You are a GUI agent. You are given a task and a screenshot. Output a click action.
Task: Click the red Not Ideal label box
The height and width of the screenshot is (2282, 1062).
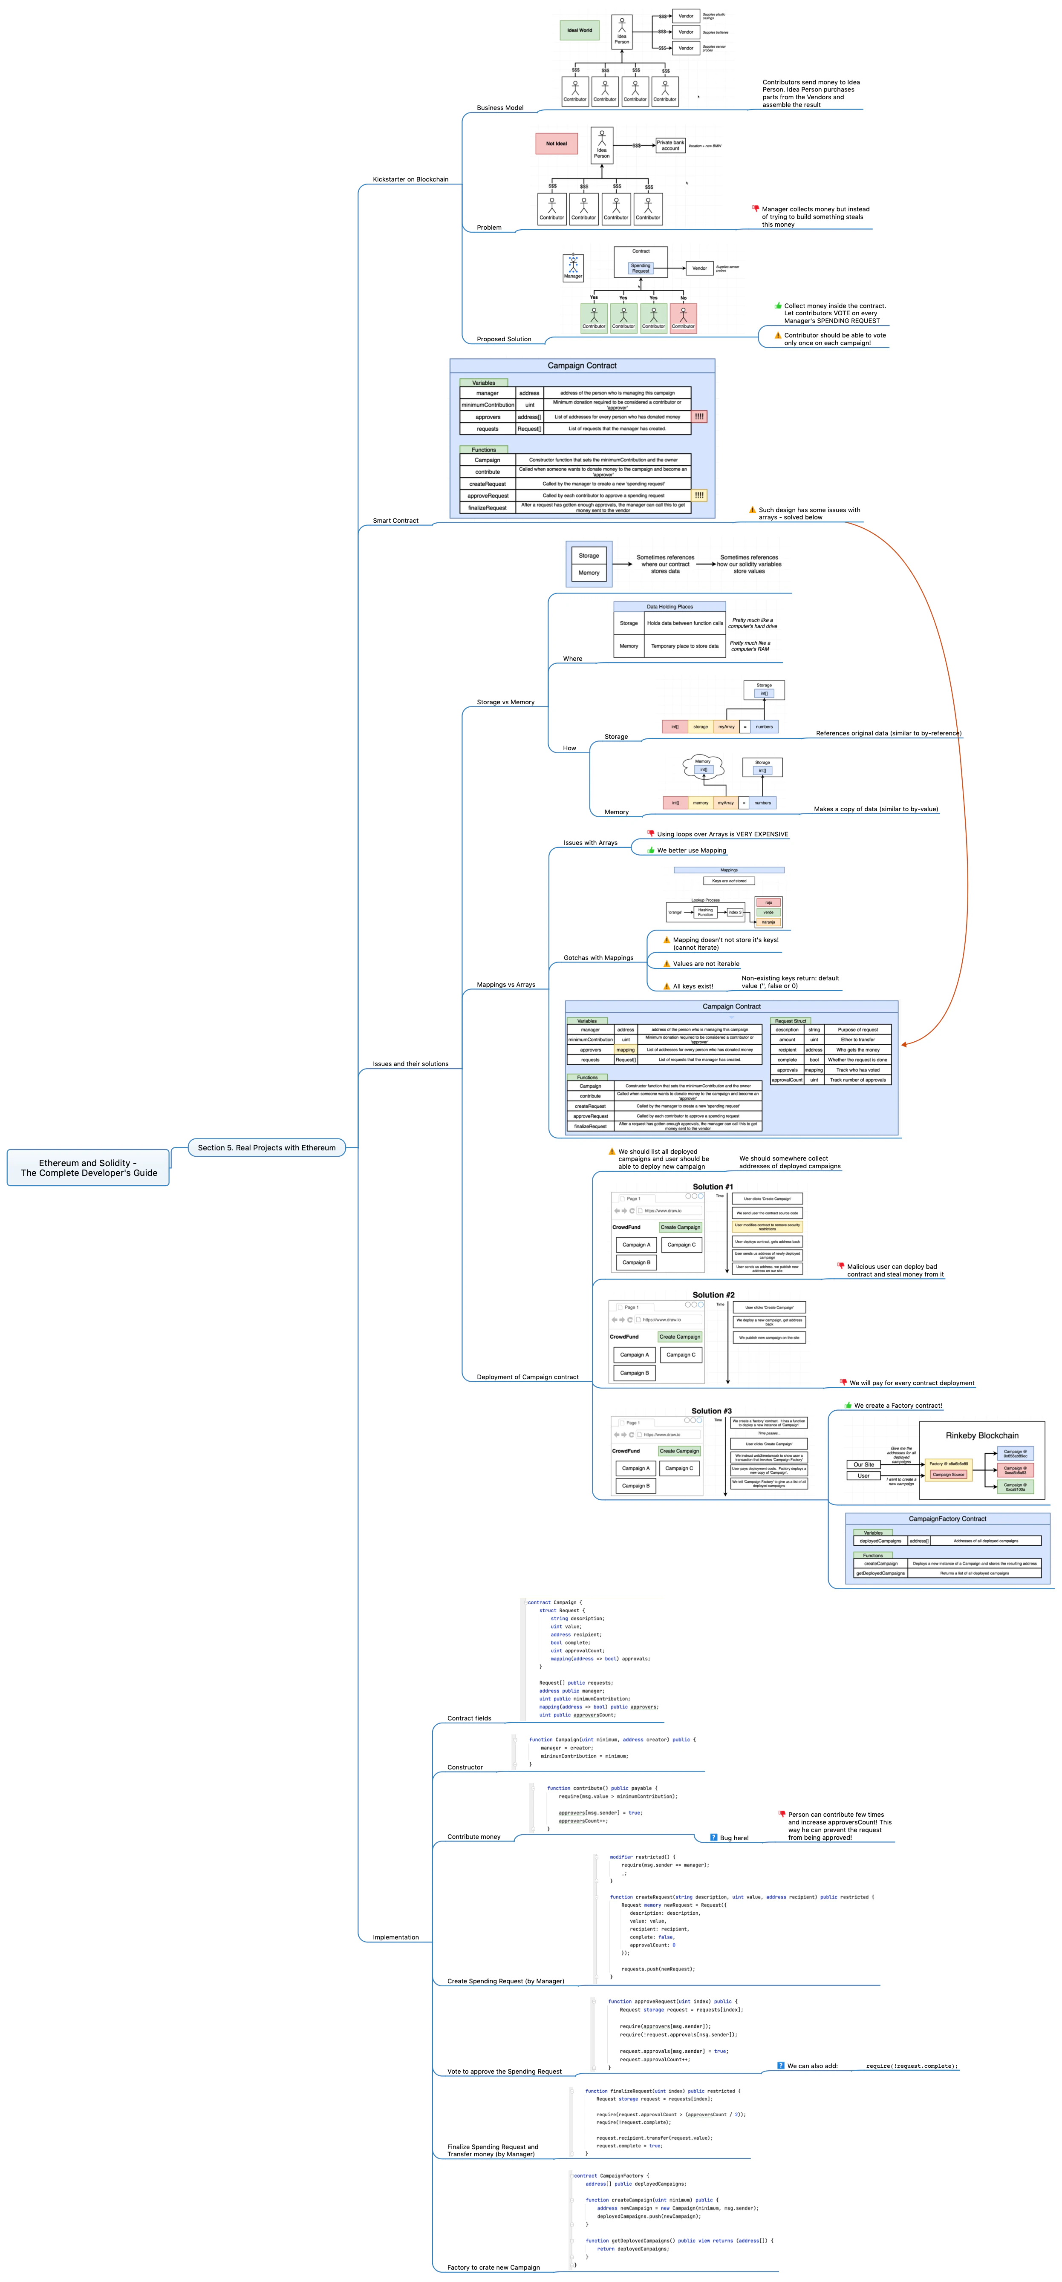[x=556, y=144]
